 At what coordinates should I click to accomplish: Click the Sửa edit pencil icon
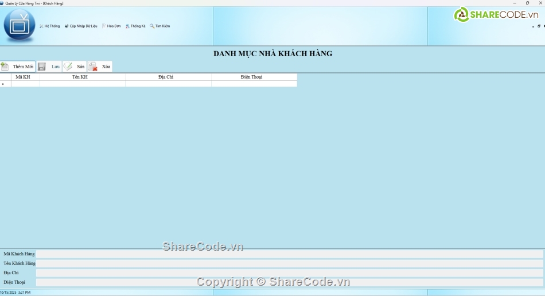pyautogui.click(x=68, y=67)
